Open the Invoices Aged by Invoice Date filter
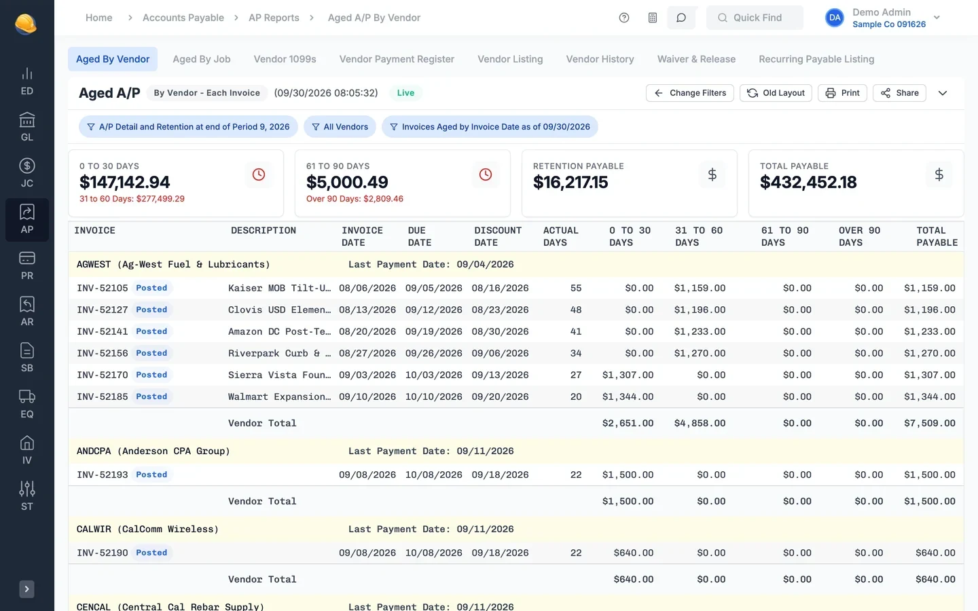 click(x=490, y=127)
